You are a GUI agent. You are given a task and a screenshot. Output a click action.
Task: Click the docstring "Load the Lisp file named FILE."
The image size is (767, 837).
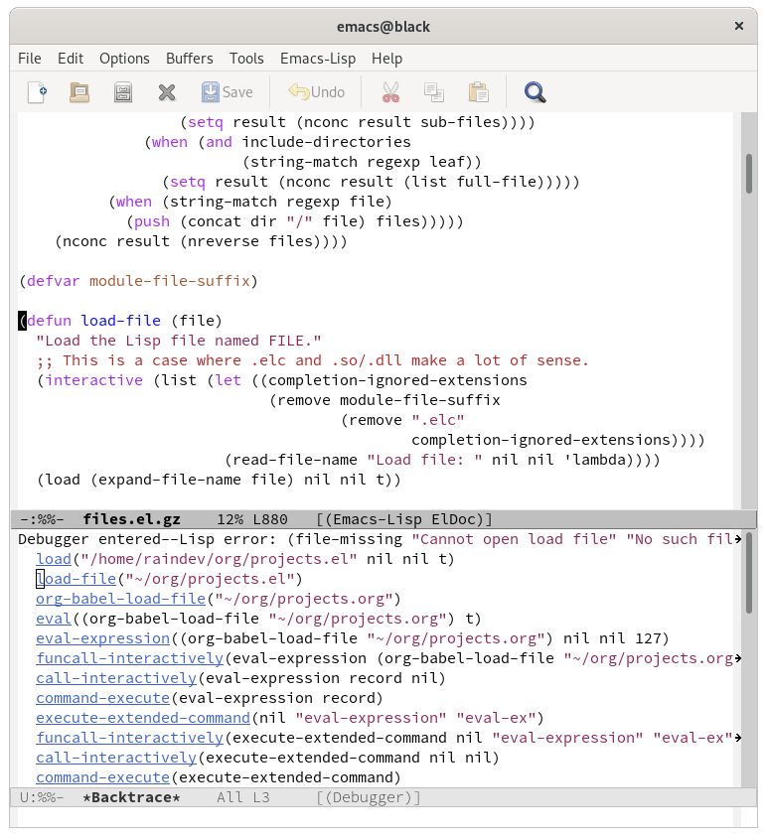click(x=179, y=341)
